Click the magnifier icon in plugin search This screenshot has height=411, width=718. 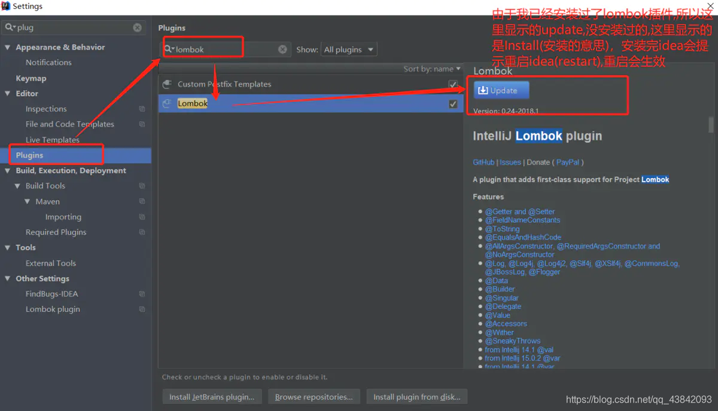click(x=169, y=50)
